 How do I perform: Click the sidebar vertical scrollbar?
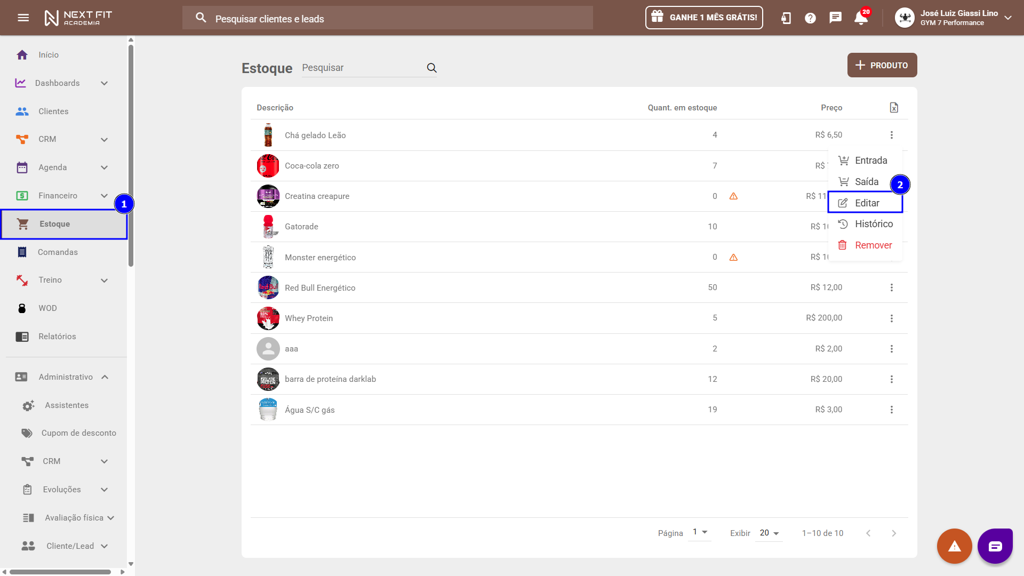pos(131,156)
